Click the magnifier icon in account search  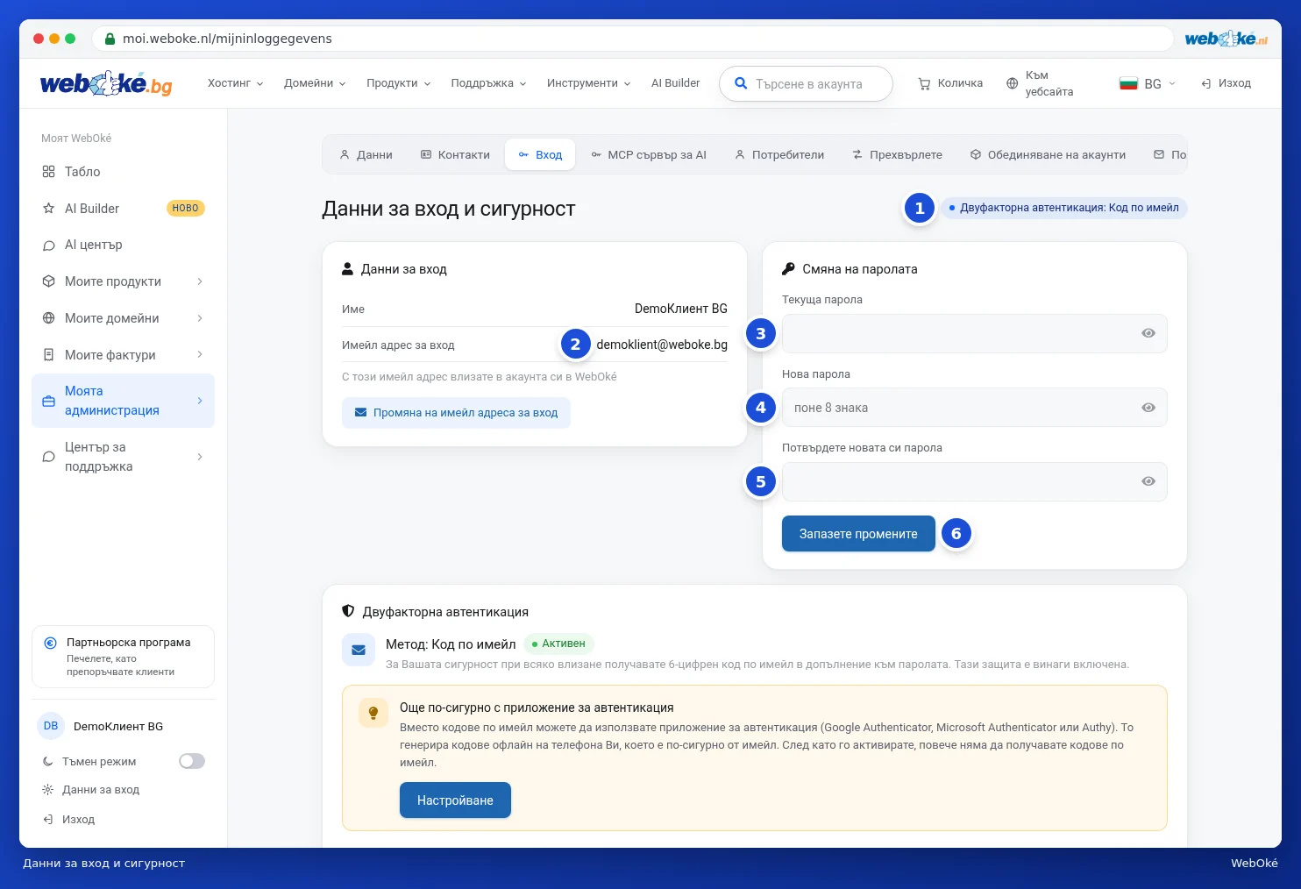pyautogui.click(x=741, y=83)
